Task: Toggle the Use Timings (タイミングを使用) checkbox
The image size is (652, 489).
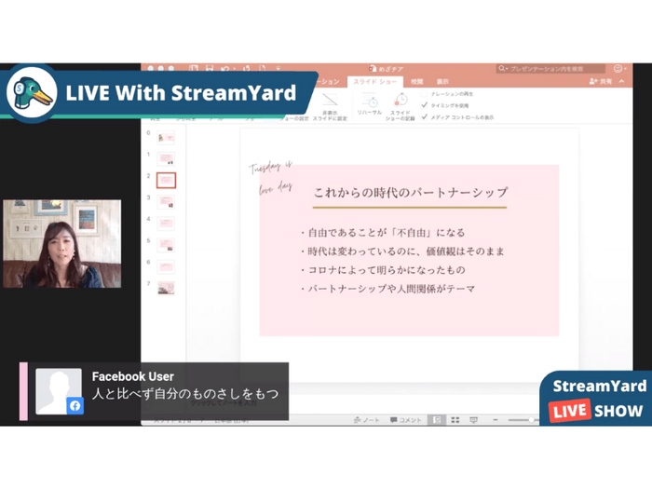Action: [425, 105]
